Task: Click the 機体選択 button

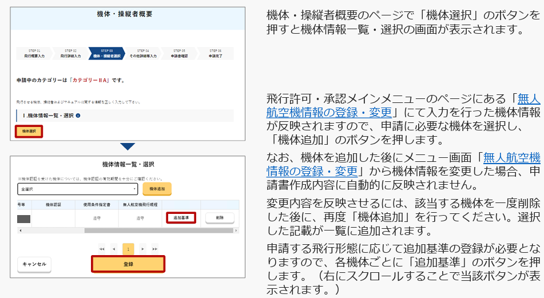Action: pos(29,132)
